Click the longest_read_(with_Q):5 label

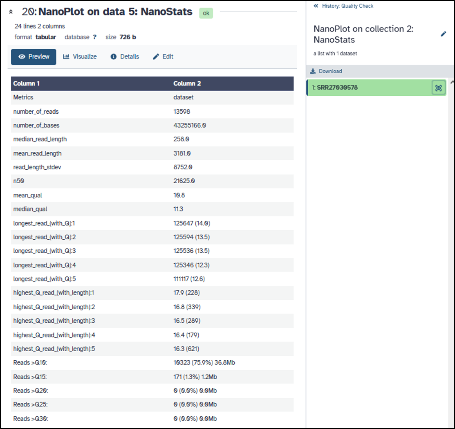click(x=45, y=279)
